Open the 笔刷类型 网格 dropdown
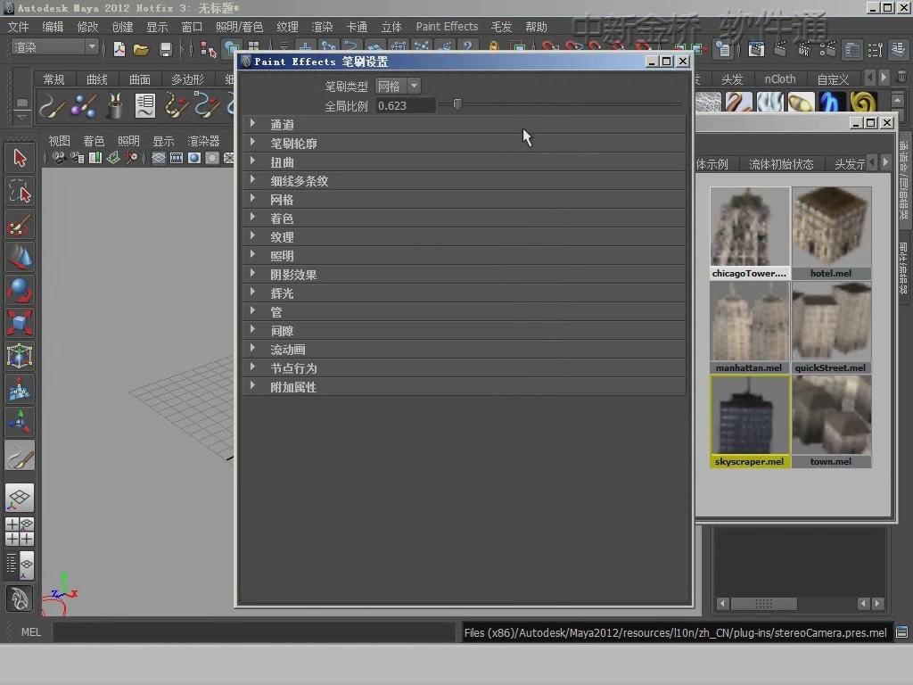 [398, 87]
